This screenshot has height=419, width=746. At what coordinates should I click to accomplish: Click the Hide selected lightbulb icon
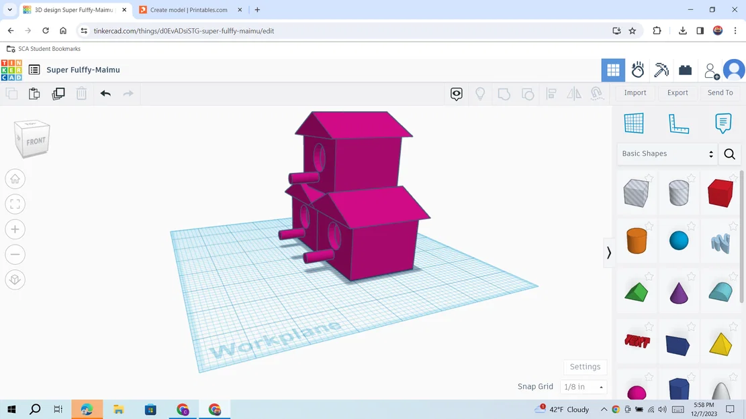(x=480, y=94)
